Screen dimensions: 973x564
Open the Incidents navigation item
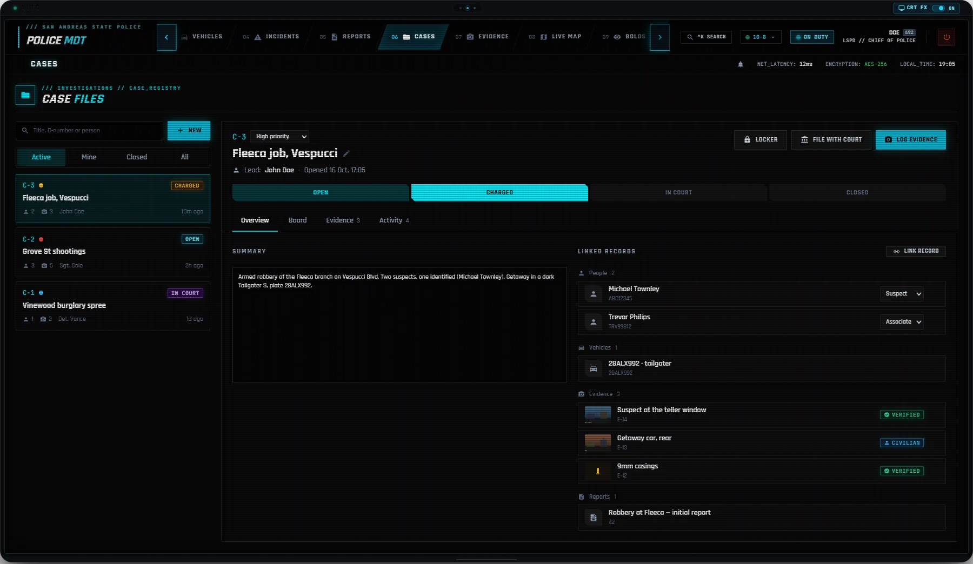[x=271, y=37]
